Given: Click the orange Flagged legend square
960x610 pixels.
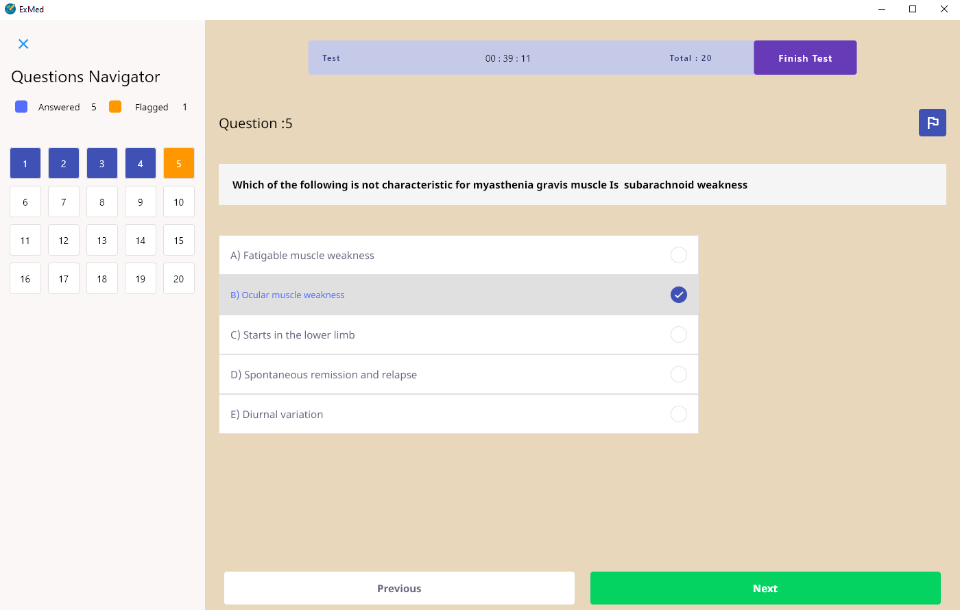Looking at the screenshot, I should [x=115, y=106].
